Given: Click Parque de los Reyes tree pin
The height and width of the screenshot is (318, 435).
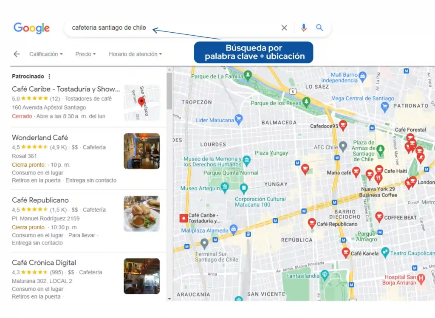Looking at the screenshot, I should (x=306, y=102).
